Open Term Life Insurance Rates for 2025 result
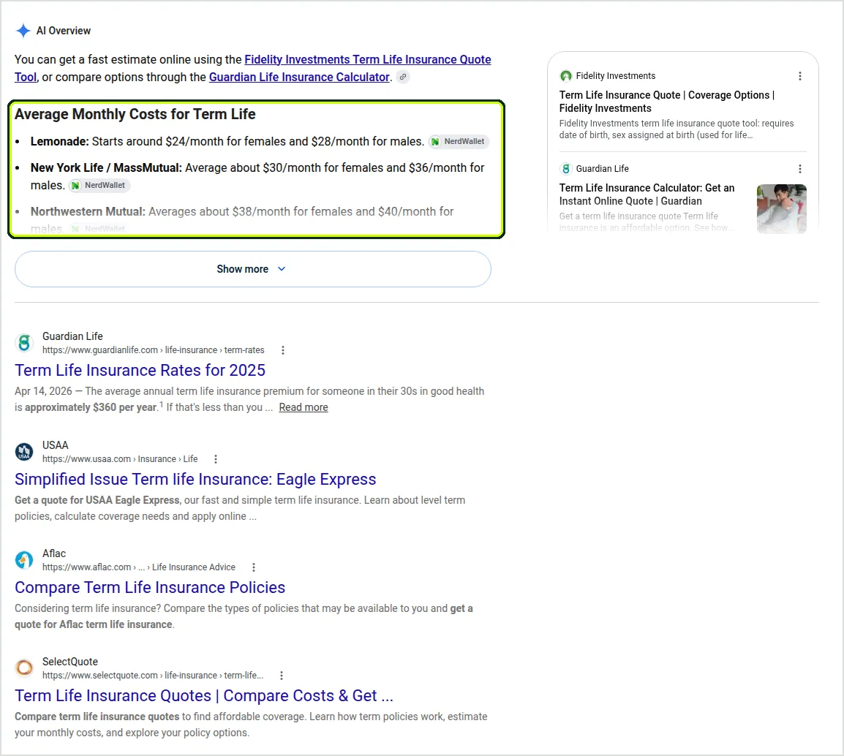Image resolution: width=844 pixels, height=756 pixels. click(x=140, y=370)
